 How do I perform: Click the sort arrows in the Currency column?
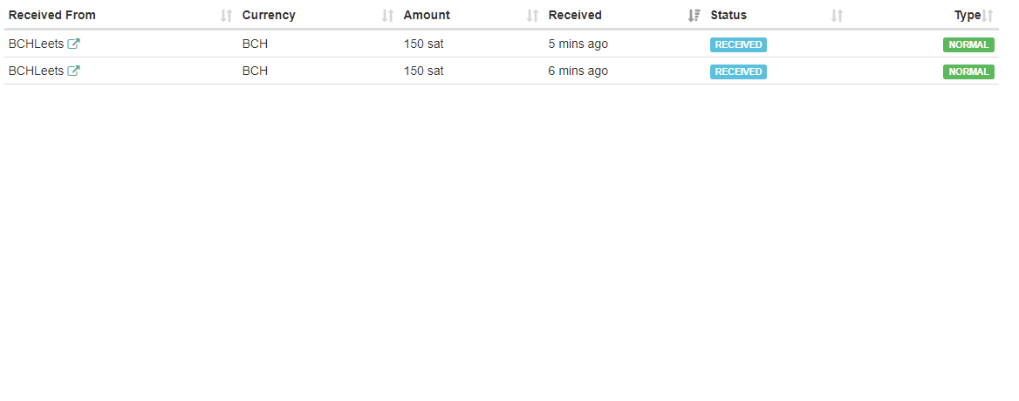tap(388, 16)
